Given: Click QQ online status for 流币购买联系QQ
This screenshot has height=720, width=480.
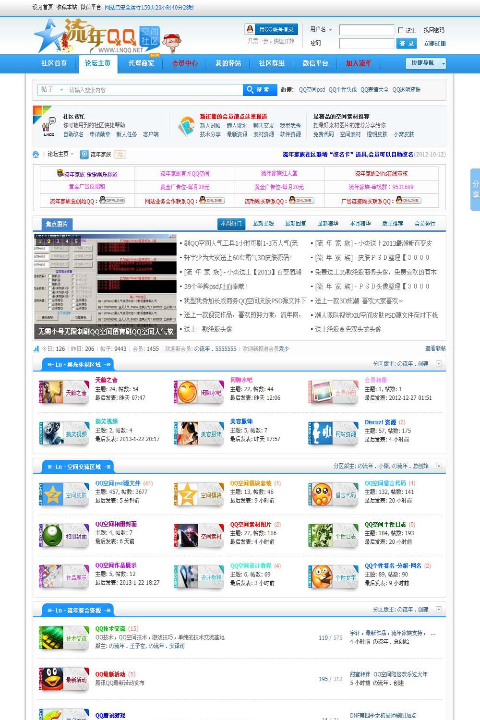Looking at the screenshot, I should tap(301, 200).
